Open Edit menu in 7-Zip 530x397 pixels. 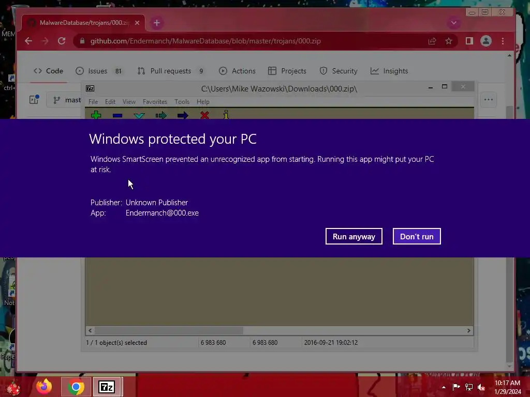click(x=110, y=102)
